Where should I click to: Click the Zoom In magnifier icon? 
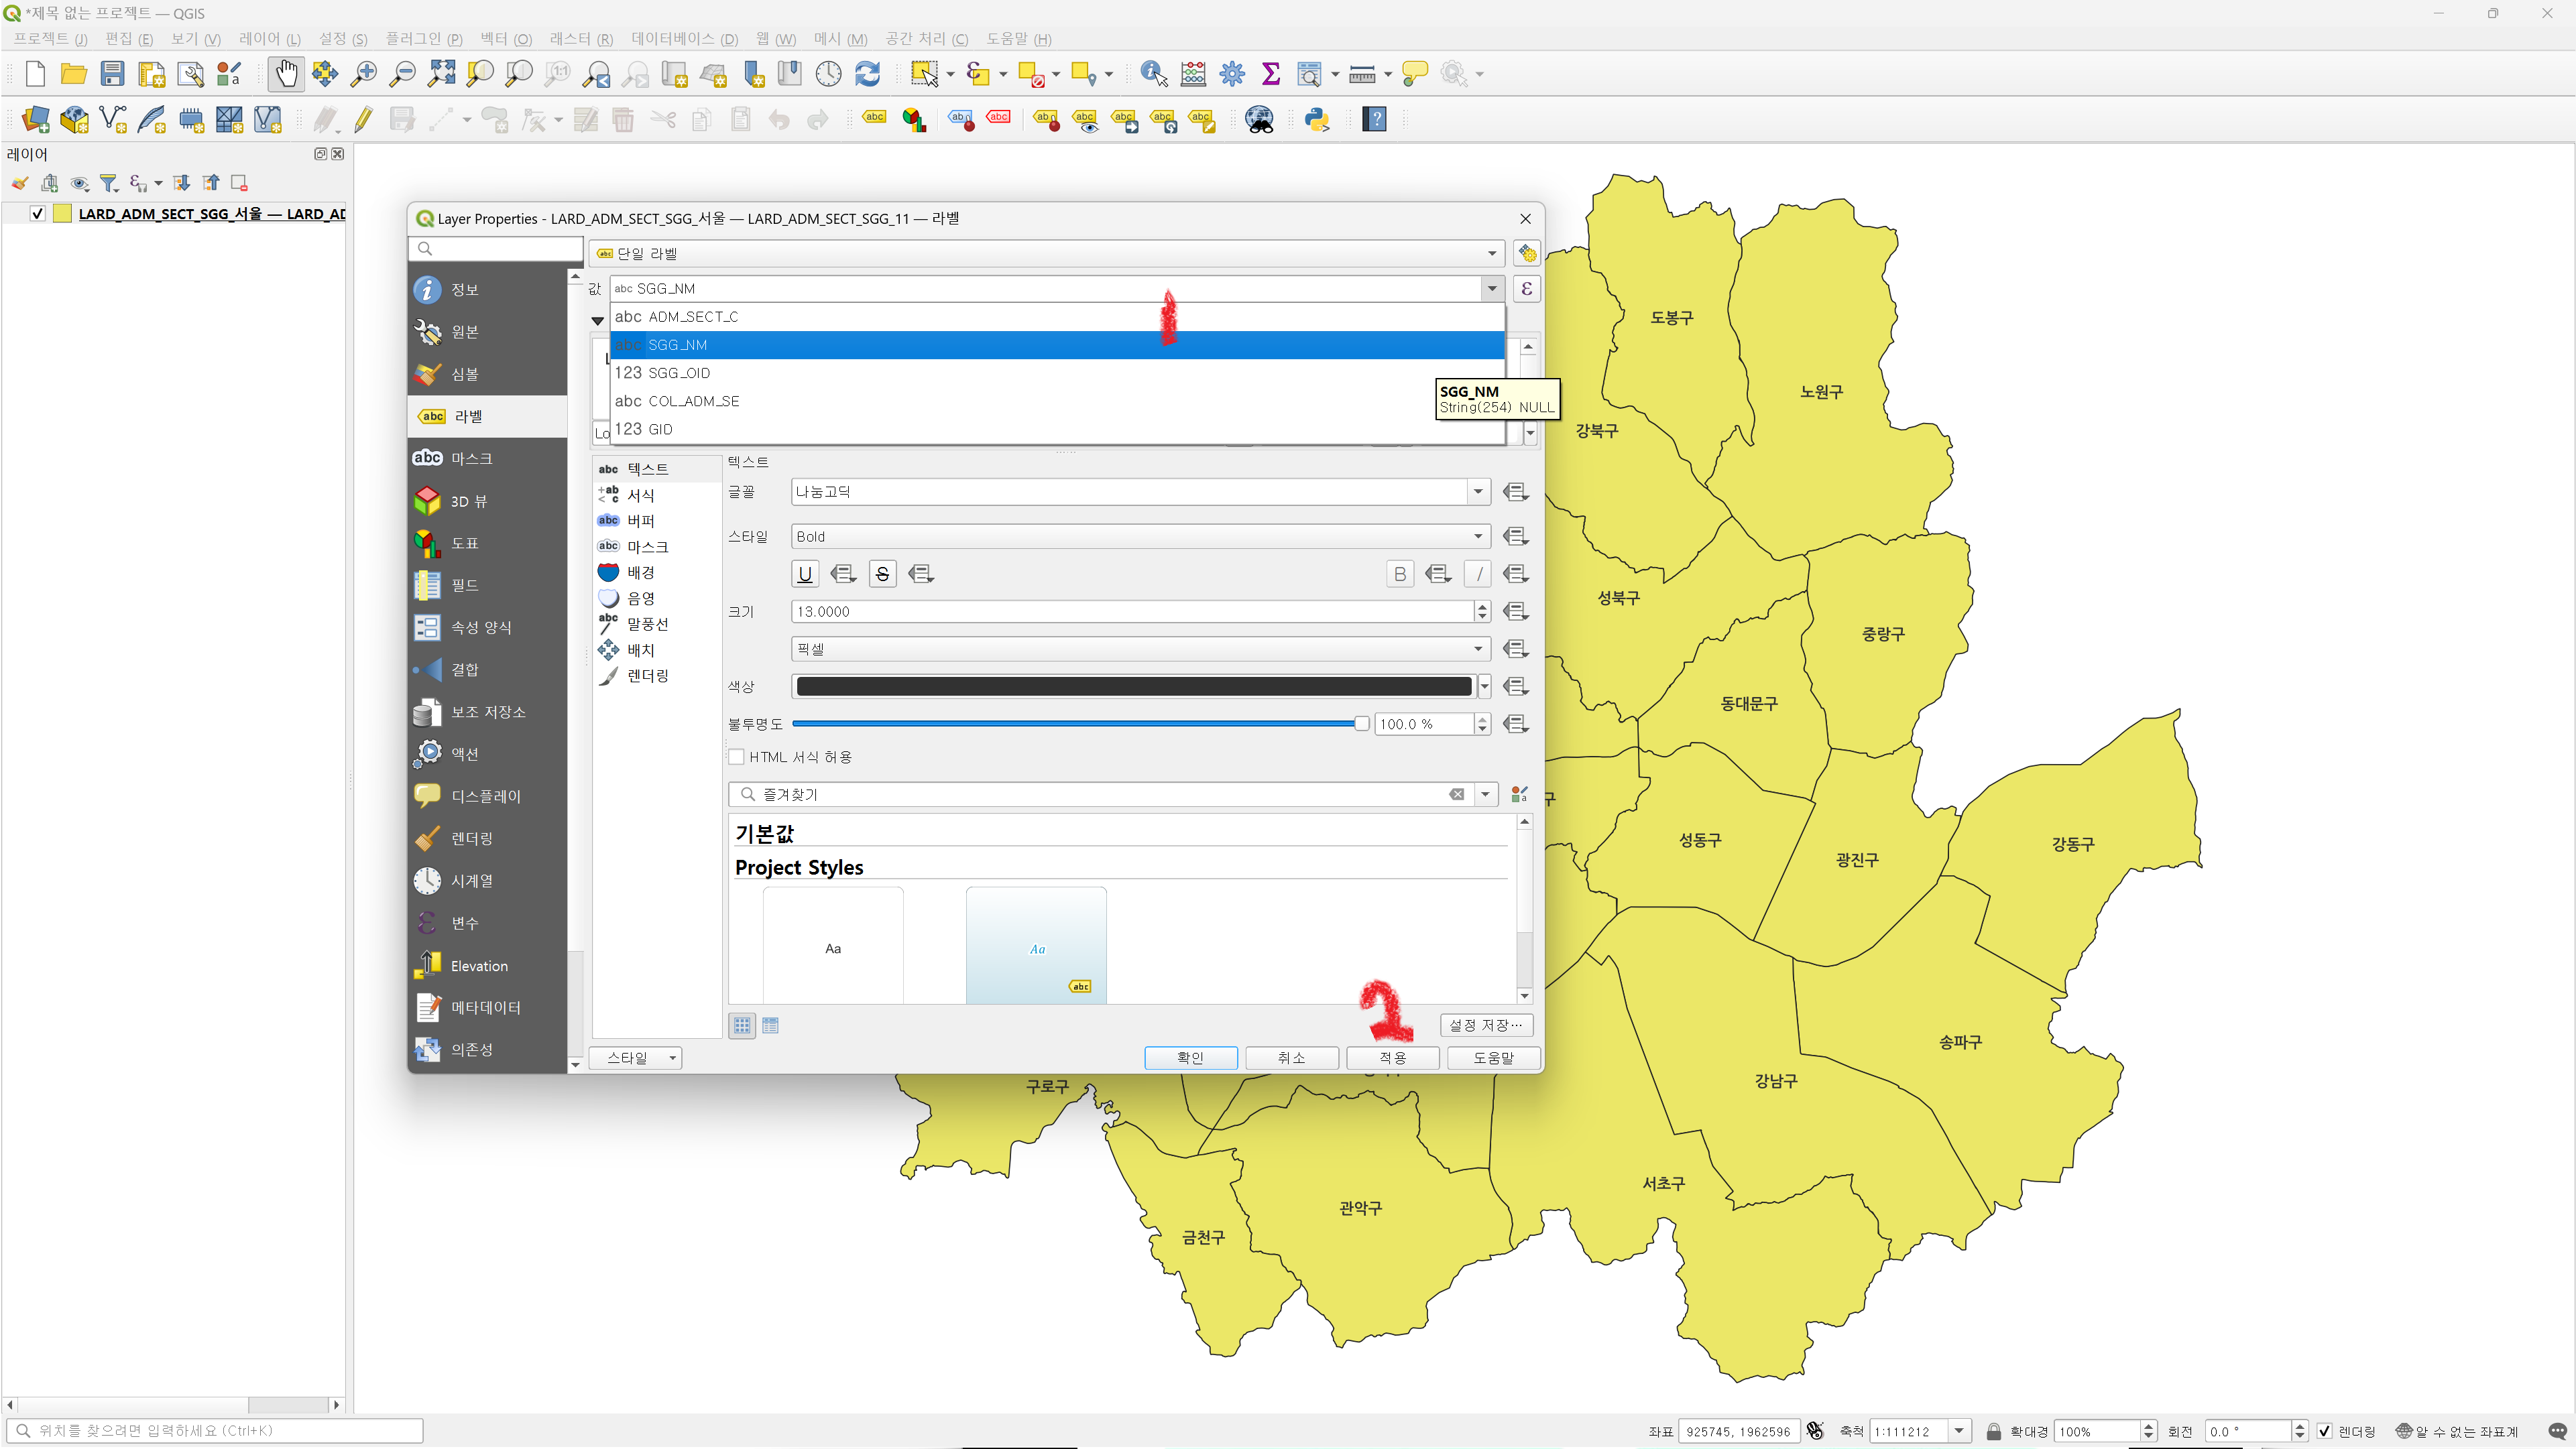click(363, 73)
